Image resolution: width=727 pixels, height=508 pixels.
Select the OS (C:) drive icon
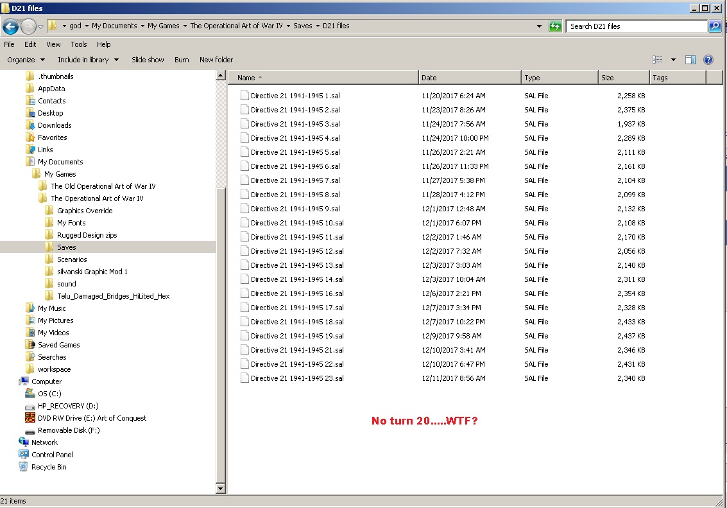point(30,394)
